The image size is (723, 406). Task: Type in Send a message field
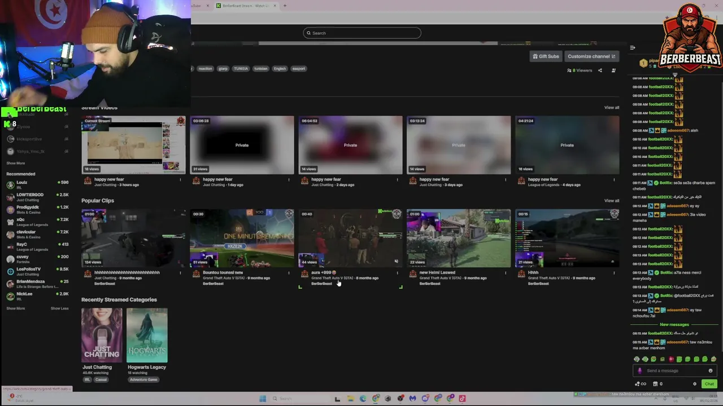point(676,371)
